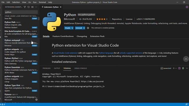
Task: Open Uninstall dropdown arrow
Action: (84, 28)
